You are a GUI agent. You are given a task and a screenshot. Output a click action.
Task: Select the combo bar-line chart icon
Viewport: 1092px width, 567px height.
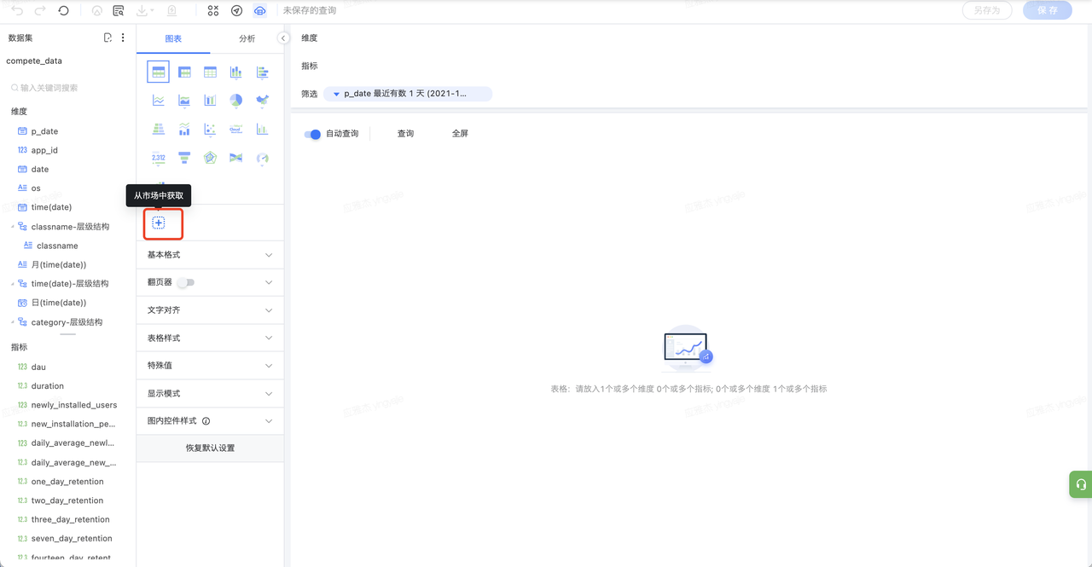click(x=184, y=130)
